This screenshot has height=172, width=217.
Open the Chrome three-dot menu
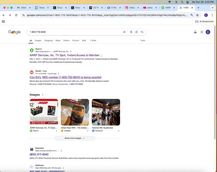(x=212, y=15)
